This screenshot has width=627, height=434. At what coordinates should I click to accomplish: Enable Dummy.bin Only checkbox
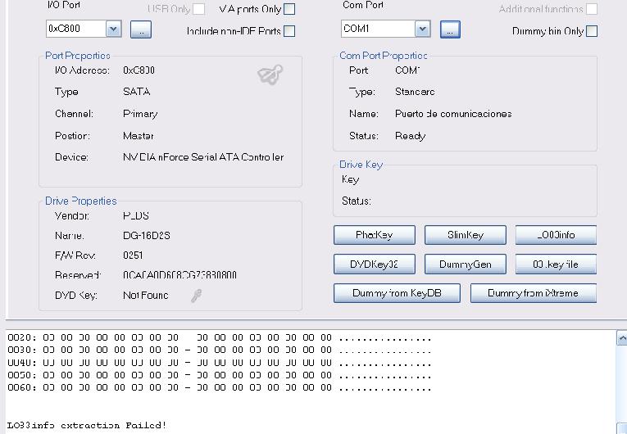point(592,31)
